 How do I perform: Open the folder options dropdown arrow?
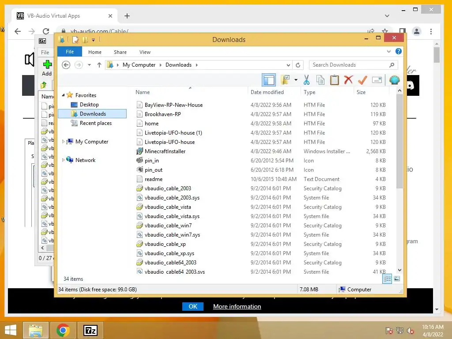(x=296, y=80)
